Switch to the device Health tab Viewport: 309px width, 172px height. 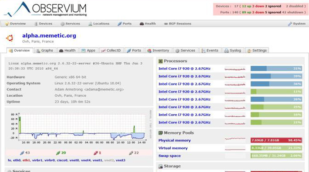tap(68, 51)
